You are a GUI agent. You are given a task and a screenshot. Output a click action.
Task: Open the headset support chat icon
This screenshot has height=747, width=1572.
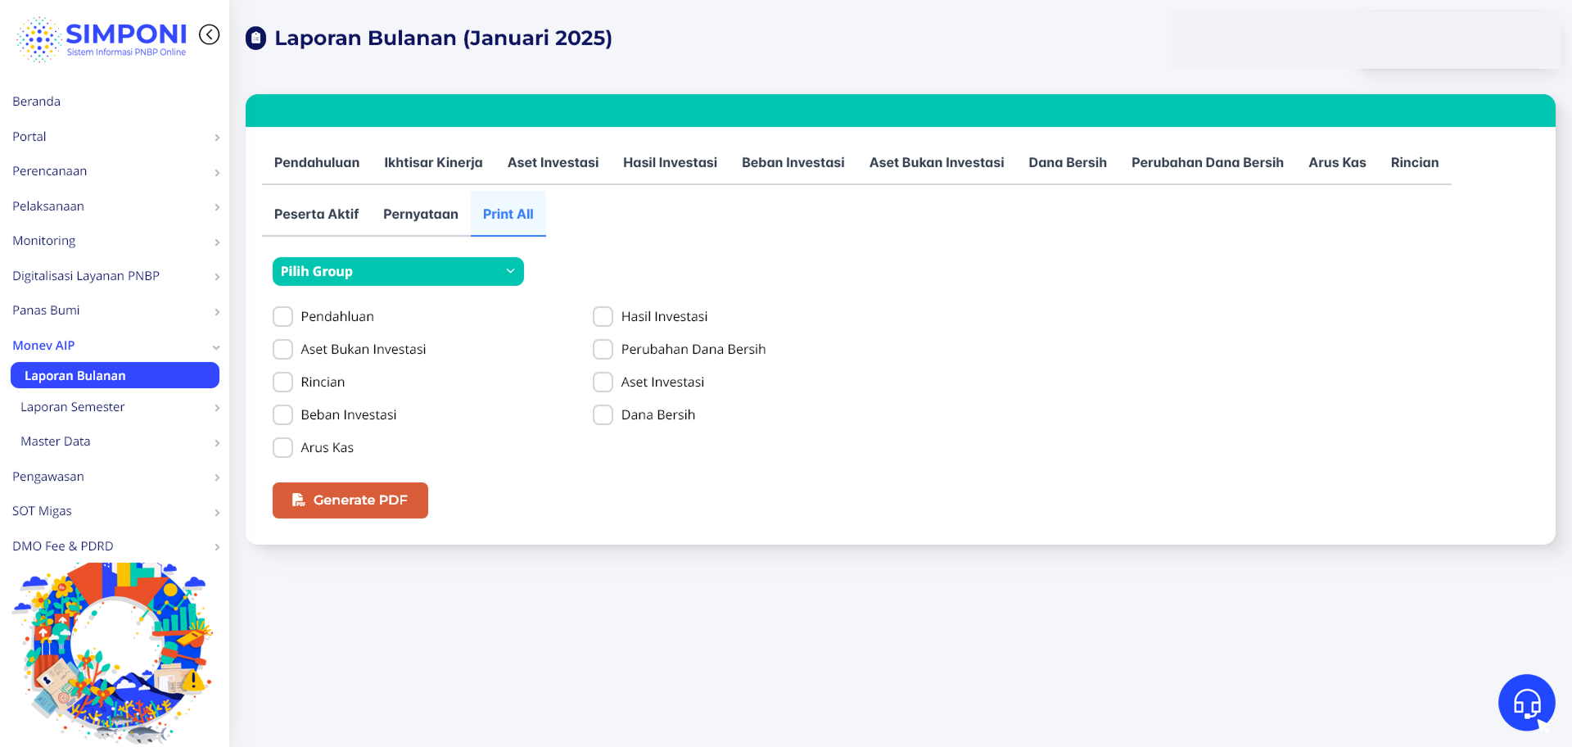click(1526, 702)
